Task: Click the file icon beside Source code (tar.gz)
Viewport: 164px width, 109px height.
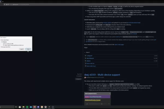Action: point(86,66)
